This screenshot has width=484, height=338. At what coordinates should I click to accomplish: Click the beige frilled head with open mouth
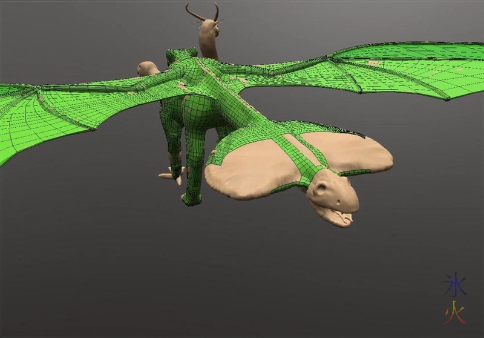coord(333,197)
